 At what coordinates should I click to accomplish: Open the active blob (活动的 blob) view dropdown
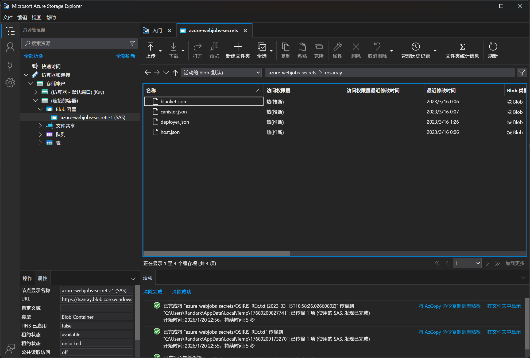click(221, 73)
